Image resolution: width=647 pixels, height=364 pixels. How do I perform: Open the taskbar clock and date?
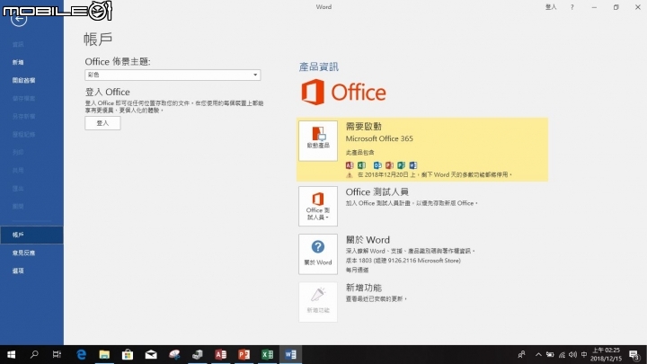pyautogui.click(x=606, y=354)
